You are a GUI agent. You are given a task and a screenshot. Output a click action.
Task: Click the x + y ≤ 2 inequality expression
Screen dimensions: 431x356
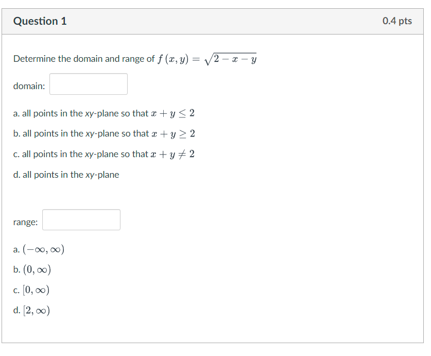(173, 113)
